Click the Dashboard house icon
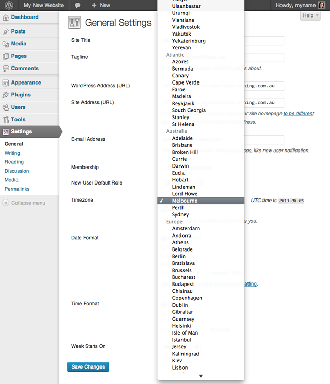 [6, 18]
